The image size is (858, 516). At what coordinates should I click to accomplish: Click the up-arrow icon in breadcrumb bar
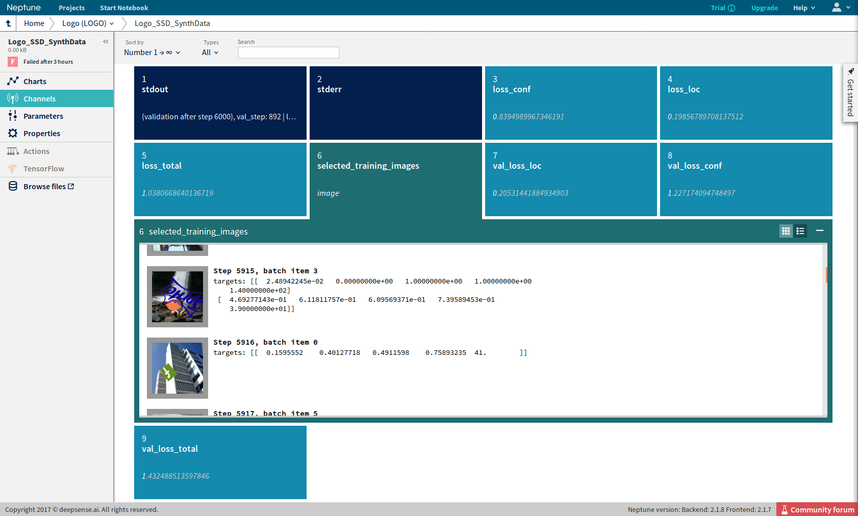click(x=8, y=23)
